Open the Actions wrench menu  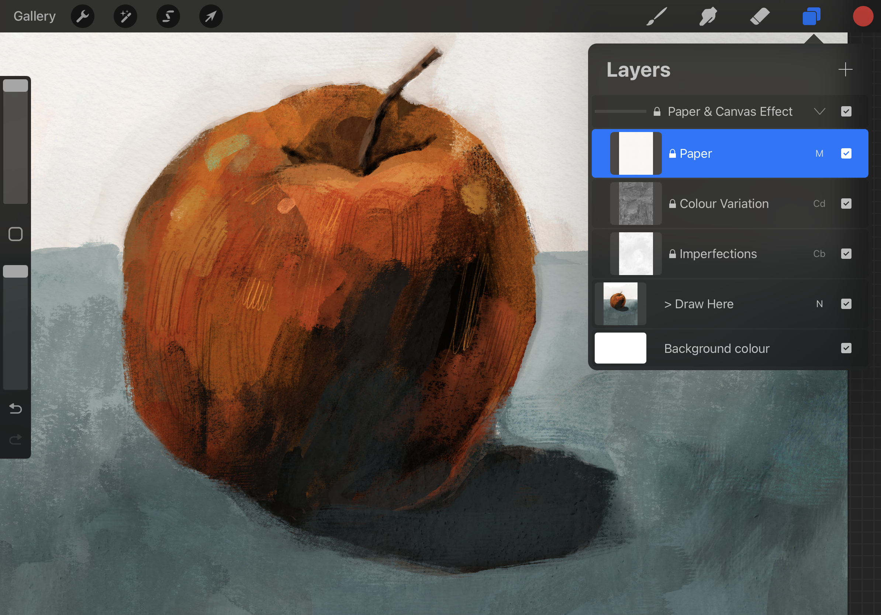(x=83, y=17)
